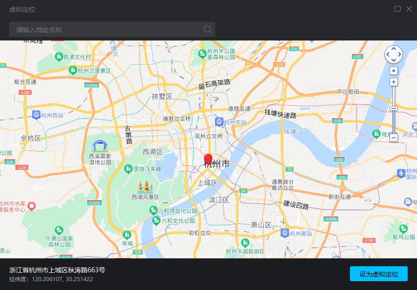Image resolution: width=417 pixels, height=290 pixels.
Task: Click the zoom-in plus icon
Action: pyautogui.click(x=394, y=81)
